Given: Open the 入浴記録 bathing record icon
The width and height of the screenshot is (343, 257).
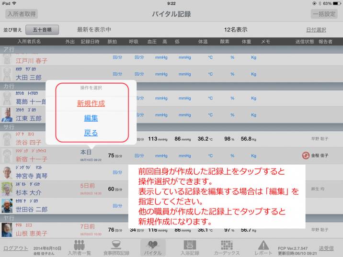Looking at the screenshot, I should (190, 247).
